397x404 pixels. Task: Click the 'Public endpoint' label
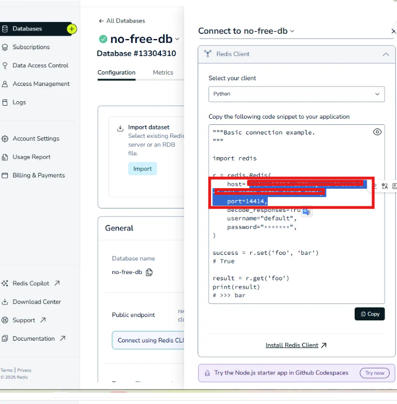(133, 315)
